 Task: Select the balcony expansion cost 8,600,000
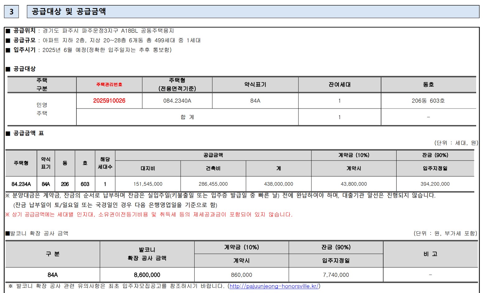tap(146, 275)
